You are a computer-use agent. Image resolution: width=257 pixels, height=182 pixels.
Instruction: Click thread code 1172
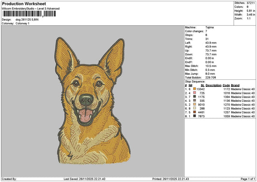[x=227, y=89]
